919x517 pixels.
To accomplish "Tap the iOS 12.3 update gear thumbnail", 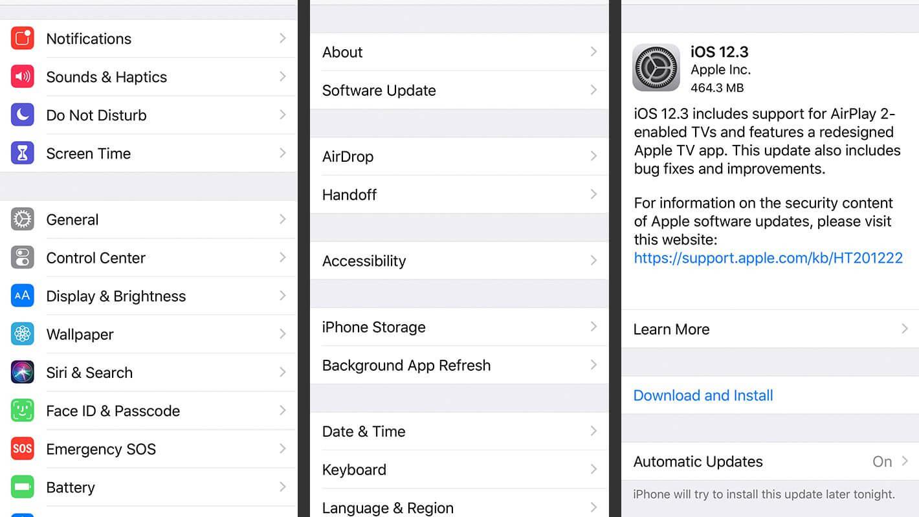I will (x=656, y=68).
